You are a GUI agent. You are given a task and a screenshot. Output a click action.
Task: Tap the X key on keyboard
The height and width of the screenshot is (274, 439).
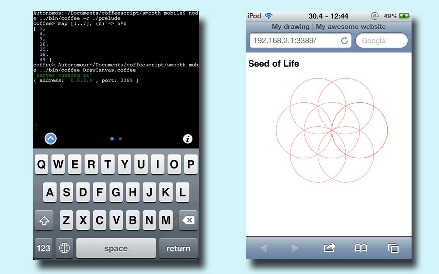pos(83,220)
